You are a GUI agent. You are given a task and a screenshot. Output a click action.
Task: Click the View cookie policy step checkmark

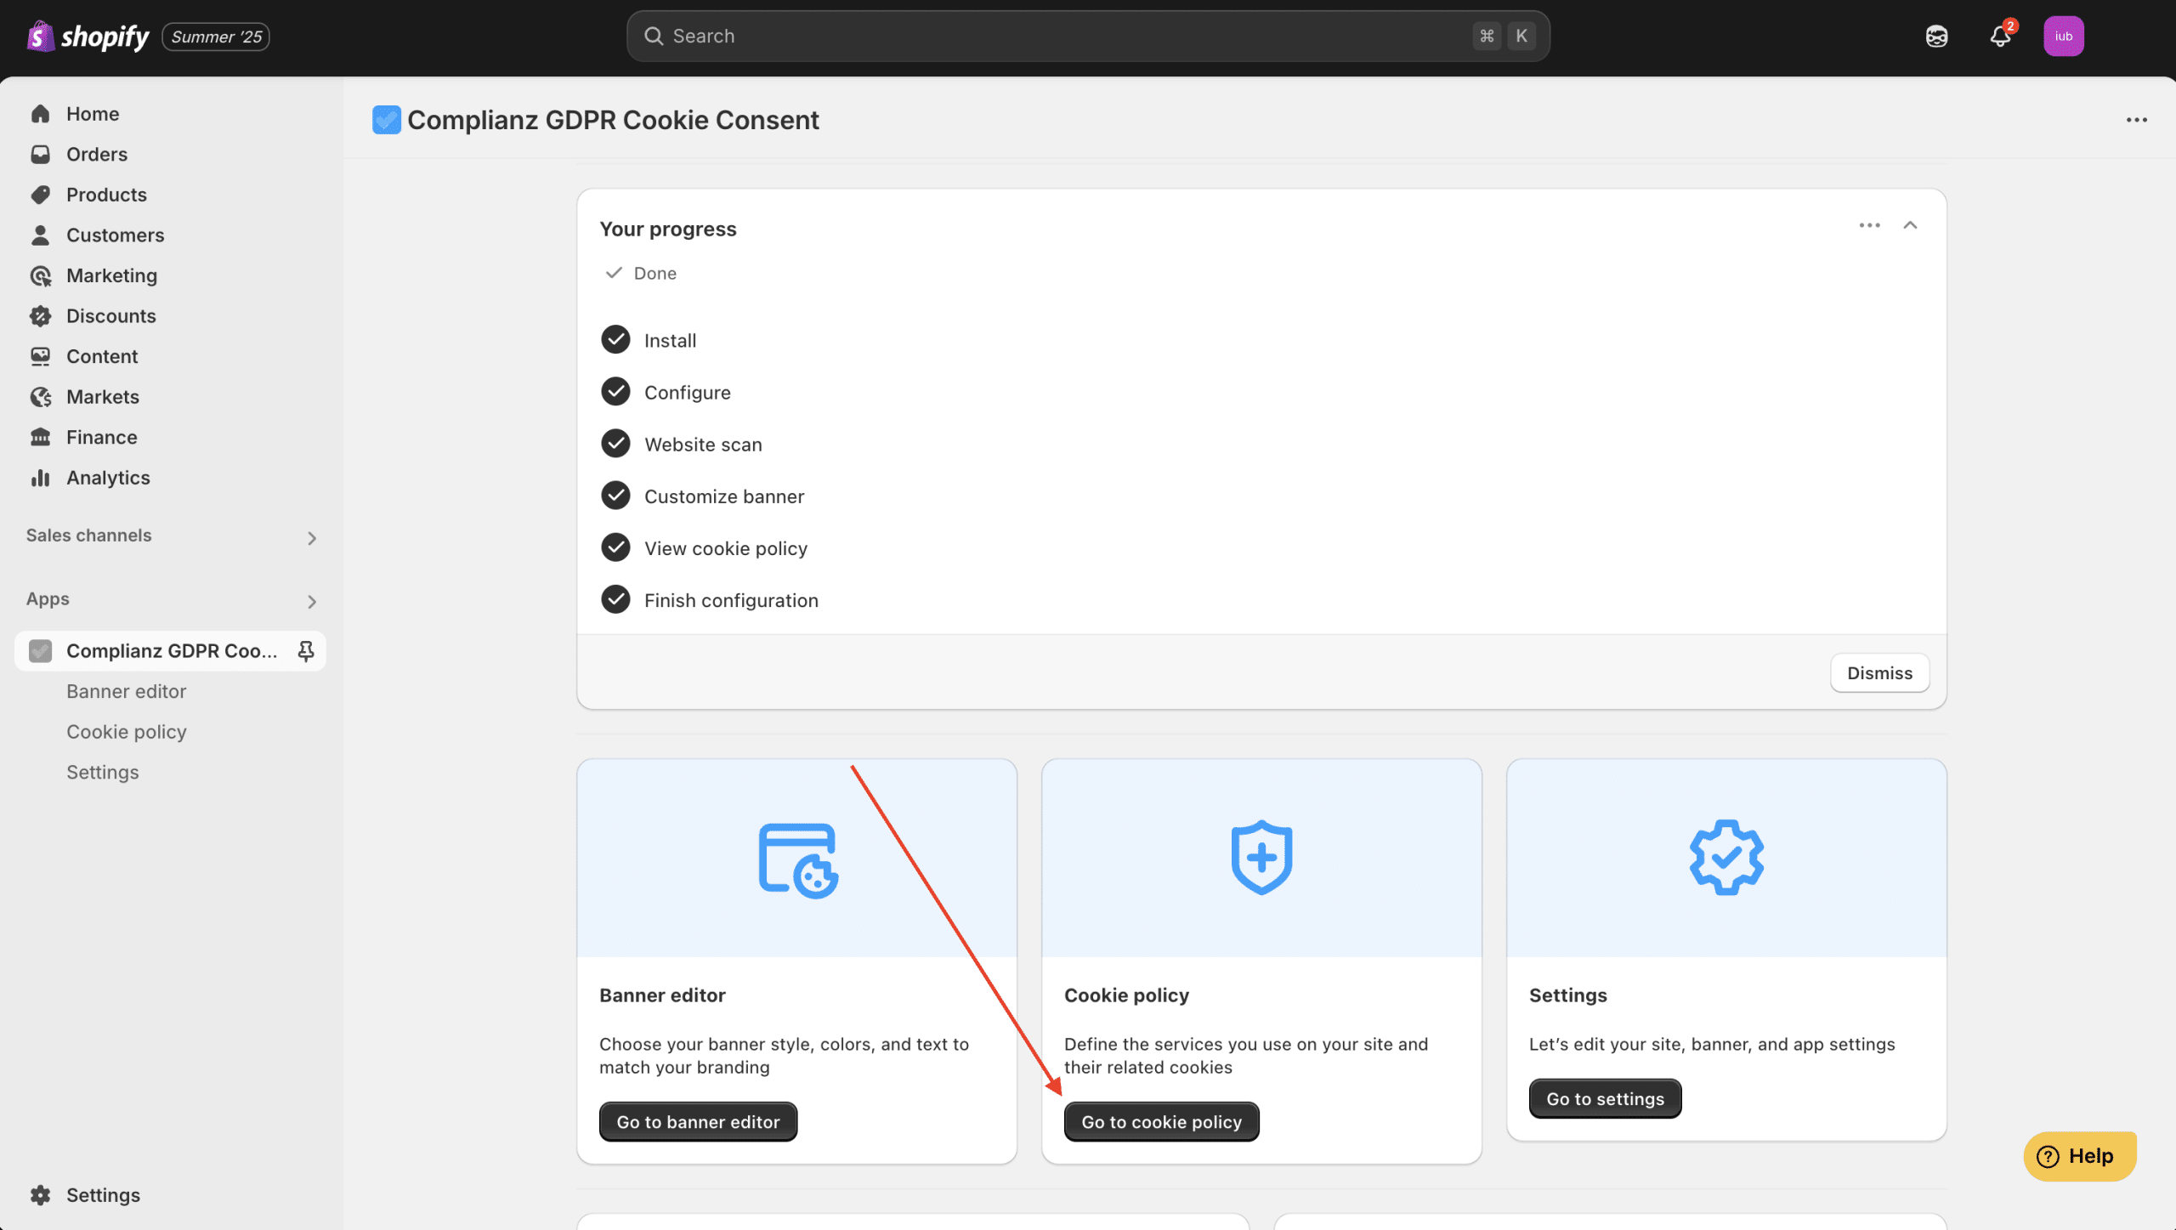coord(615,547)
